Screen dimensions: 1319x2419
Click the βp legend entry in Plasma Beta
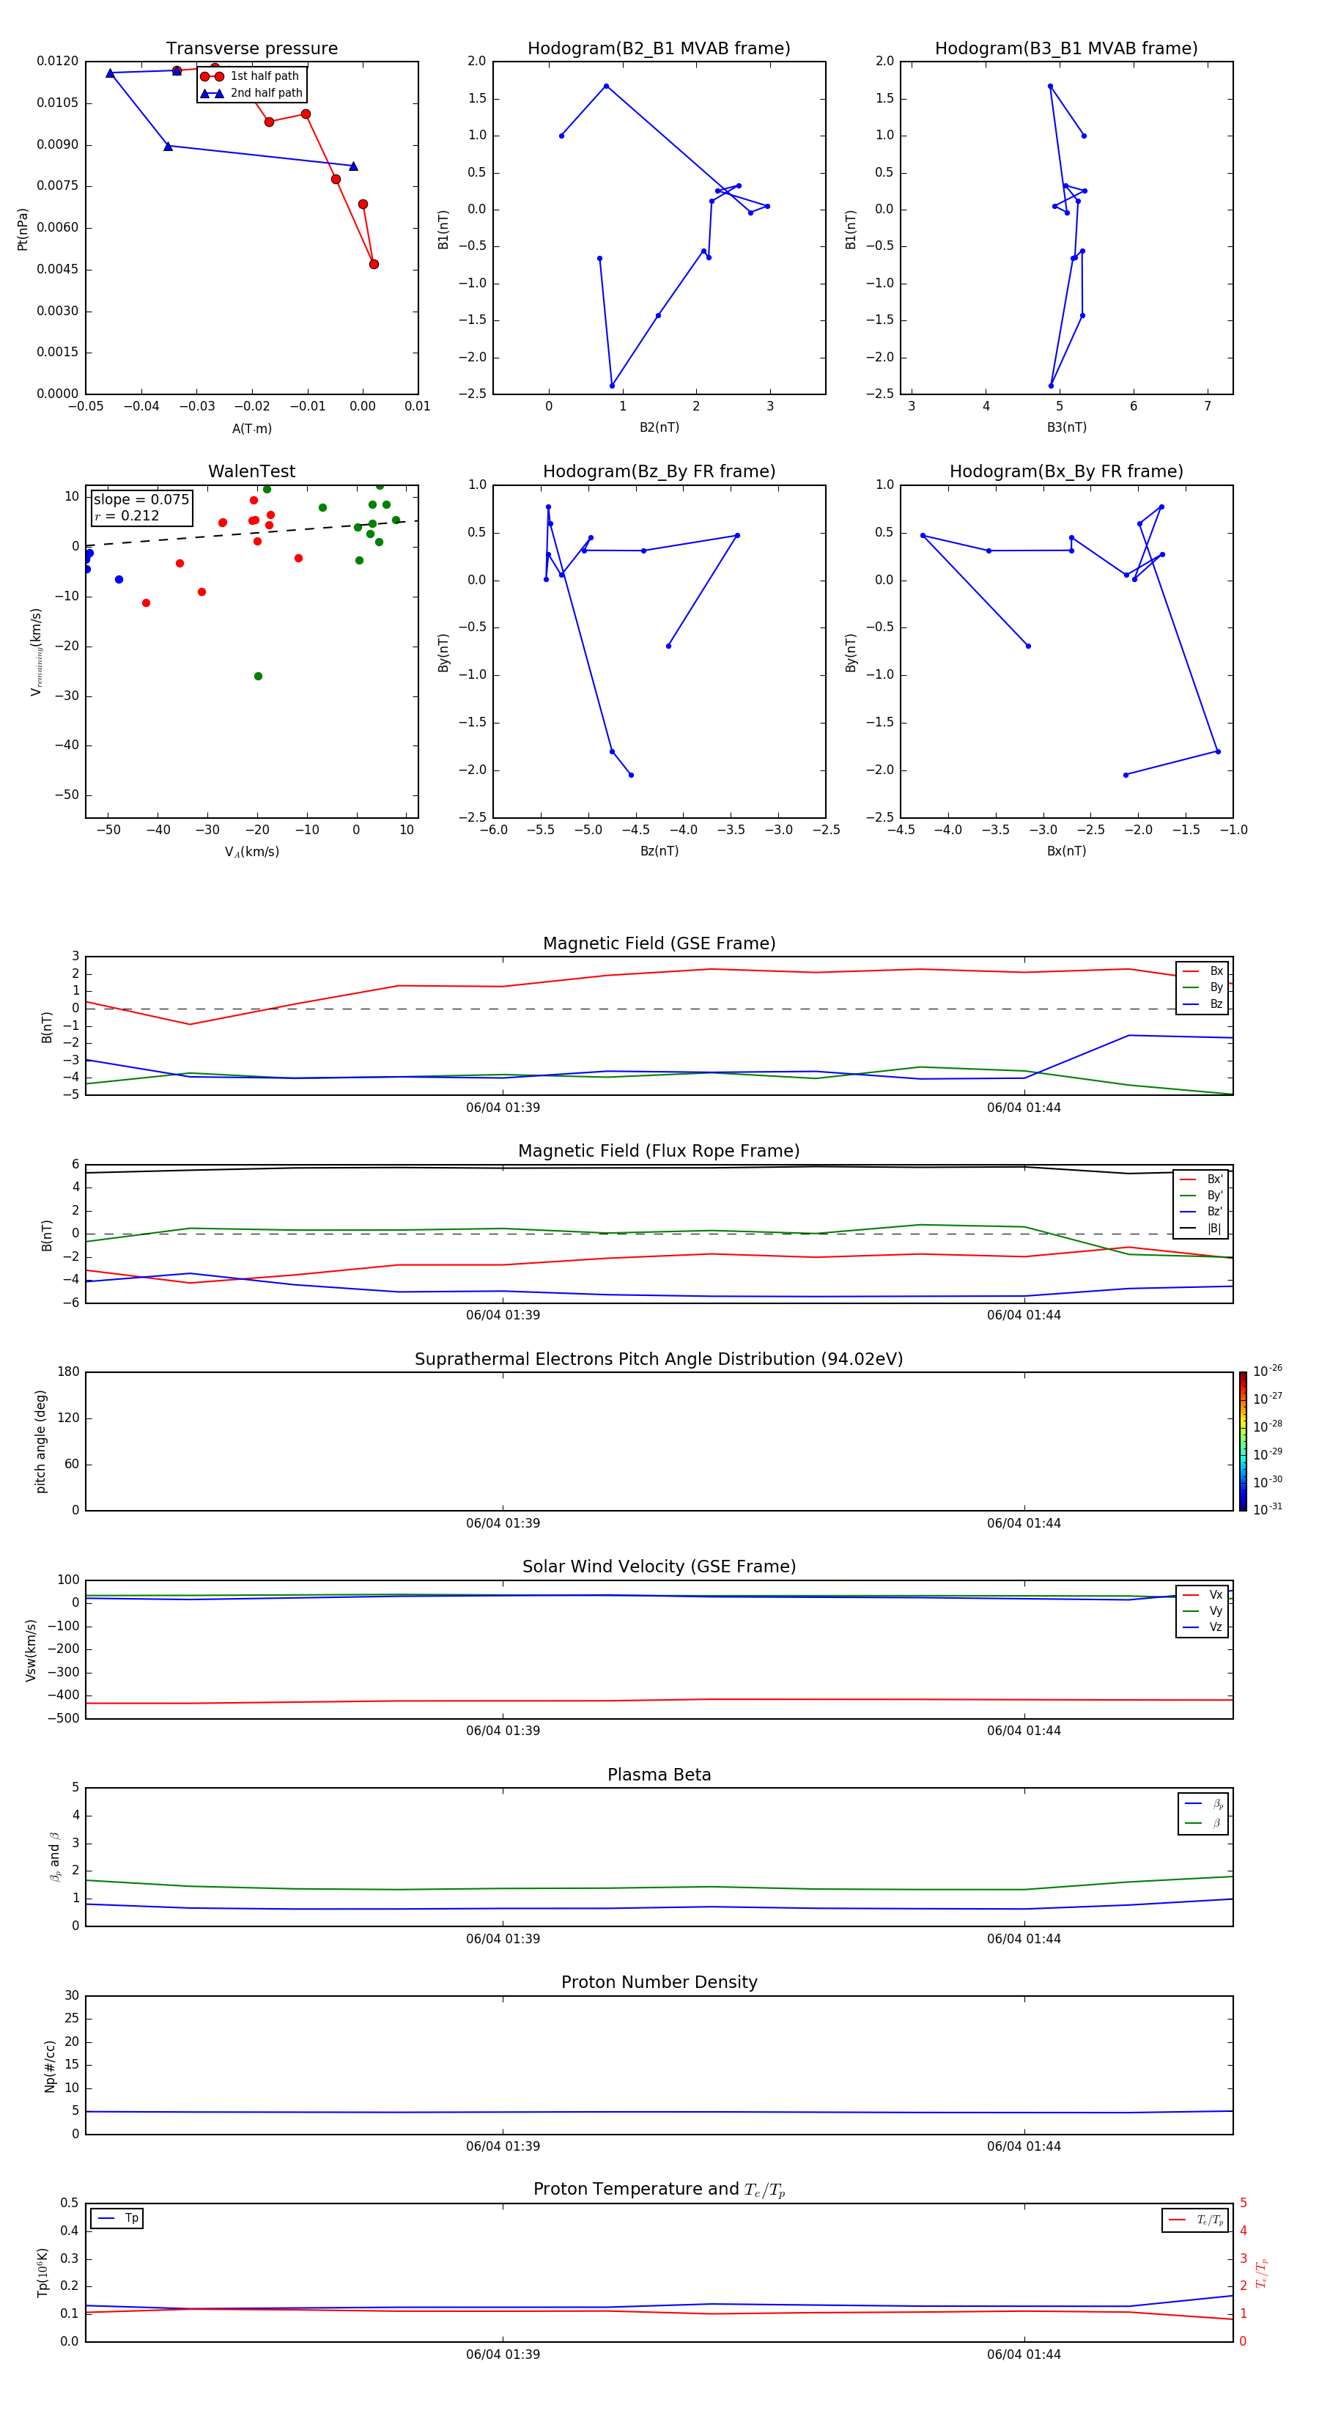point(1203,1804)
